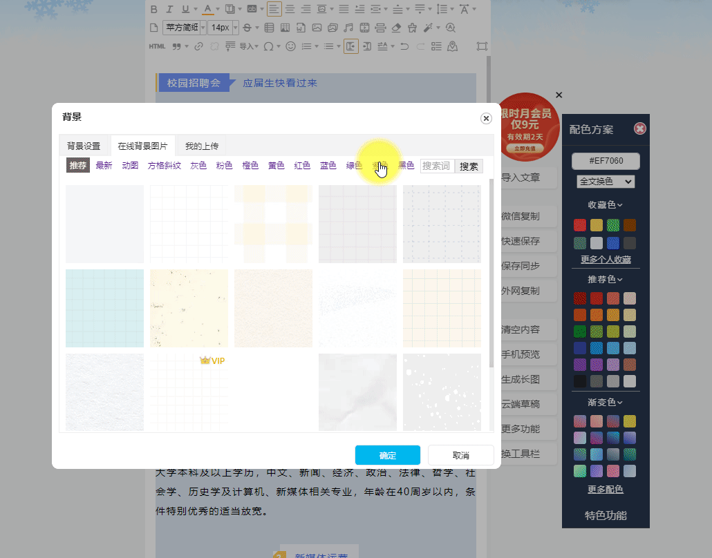This screenshot has width=712, height=558.
Task: Select the eraser clear-format icon
Action: (395, 28)
